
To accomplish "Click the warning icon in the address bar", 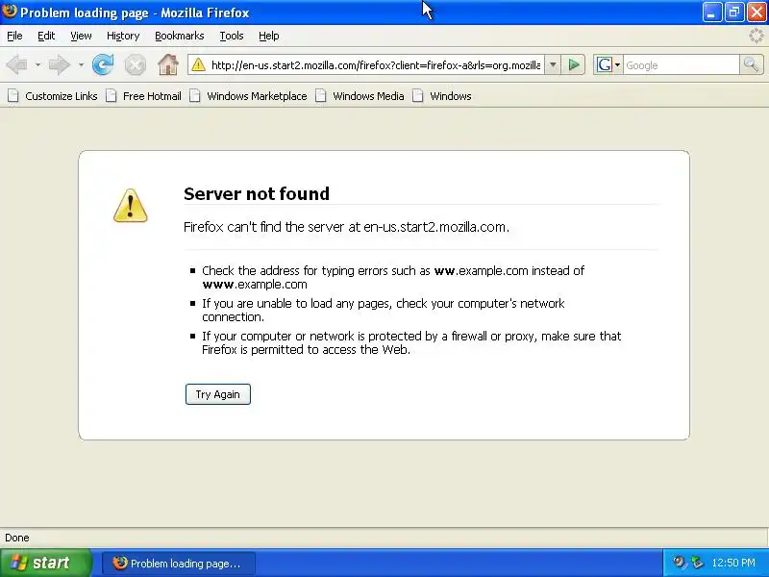I will pyautogui.click(x=199, y=64).
